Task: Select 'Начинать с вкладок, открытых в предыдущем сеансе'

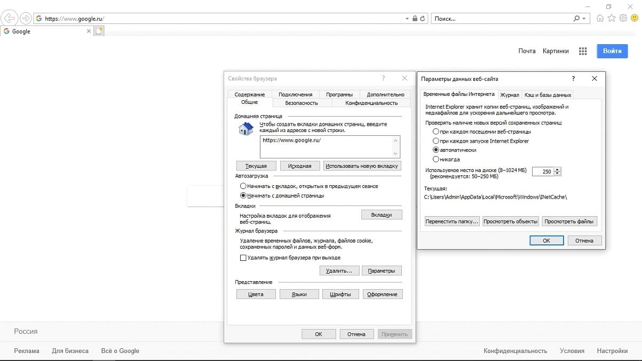Action: (243, 186)
